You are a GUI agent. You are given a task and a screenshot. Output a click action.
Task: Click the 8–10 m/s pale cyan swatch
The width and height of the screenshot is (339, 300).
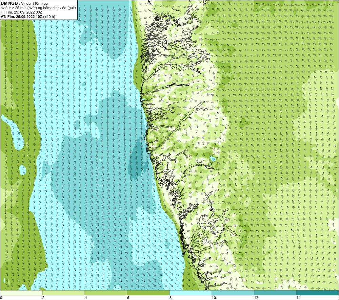pyautogui.click(x=191, y=293)
